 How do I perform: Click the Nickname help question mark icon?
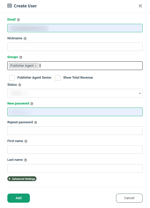(x=25, y=39)
